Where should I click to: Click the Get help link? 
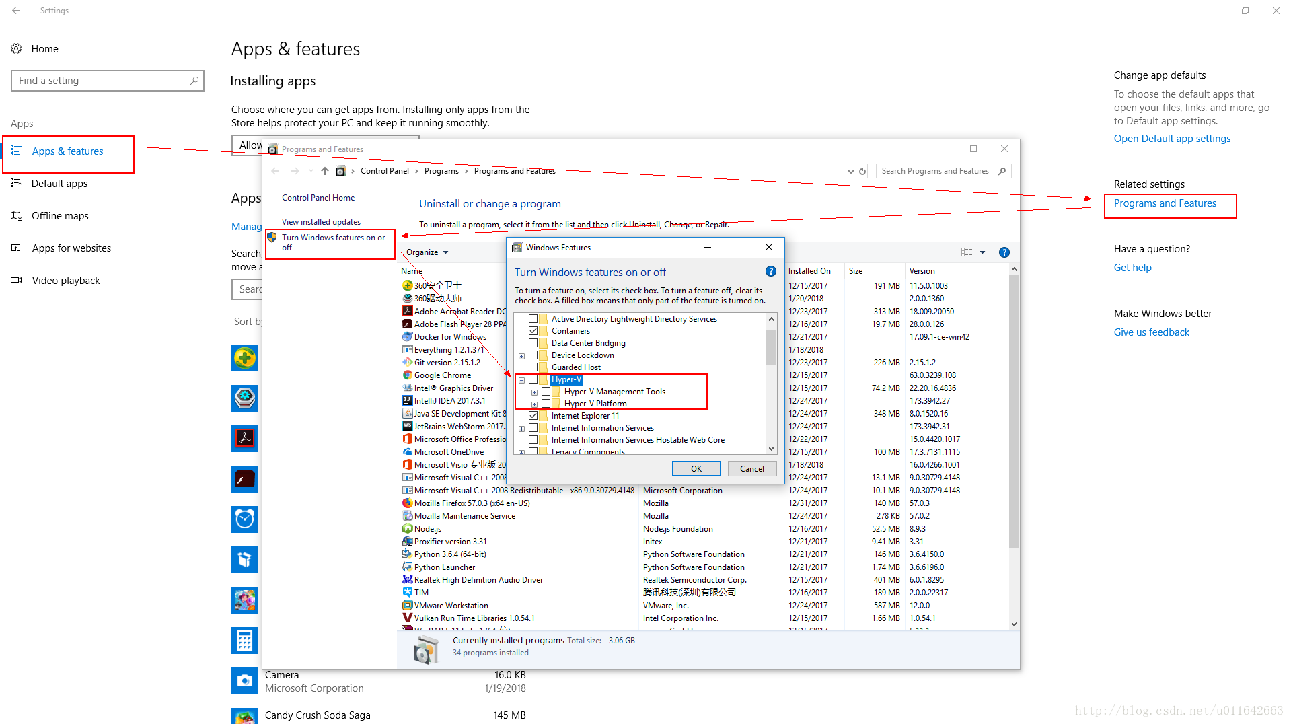(x=1132, y=268)
